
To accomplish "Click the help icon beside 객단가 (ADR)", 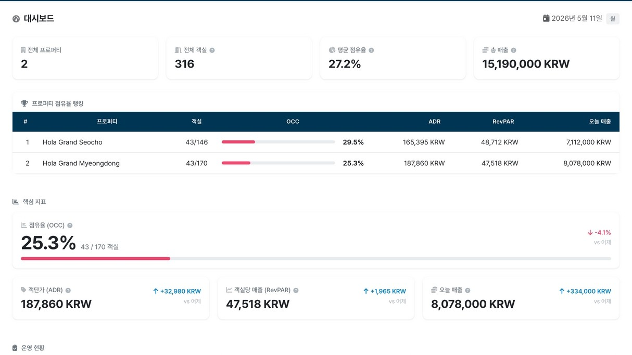I will click(x=68, y=291).
